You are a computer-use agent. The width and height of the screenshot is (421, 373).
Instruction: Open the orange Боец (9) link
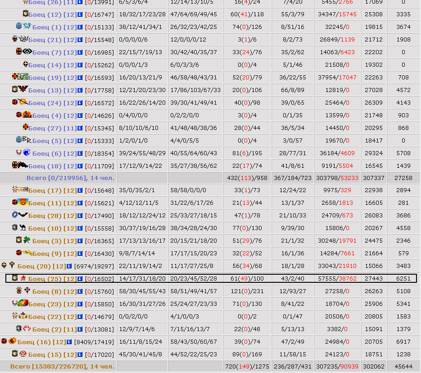click(x=47, y=253)
